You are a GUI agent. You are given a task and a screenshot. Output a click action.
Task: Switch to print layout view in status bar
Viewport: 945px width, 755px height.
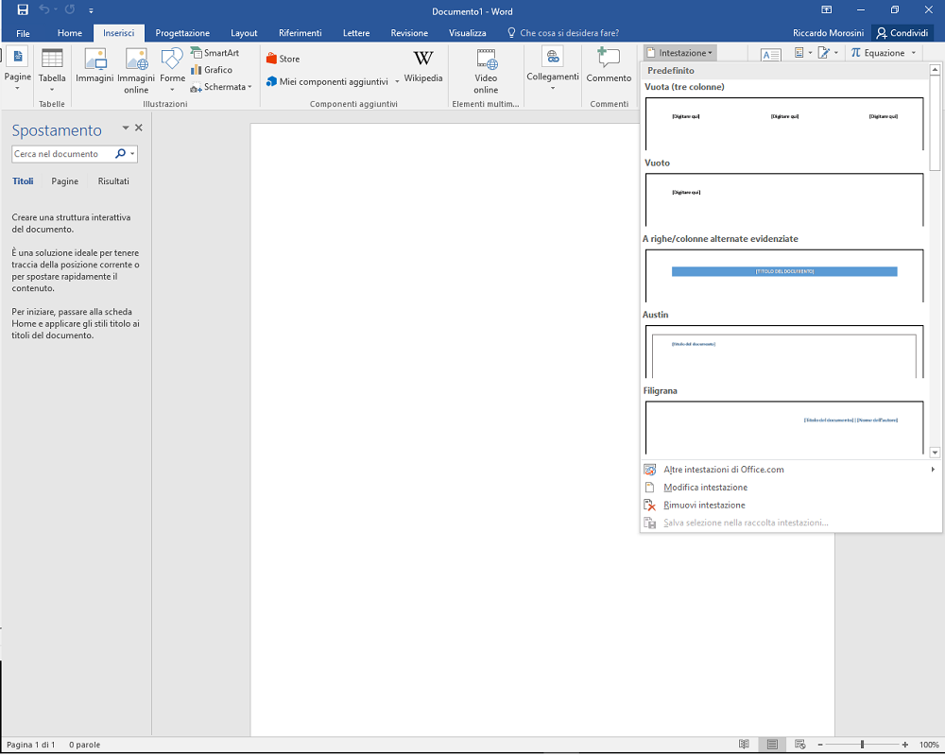coord(772,745)
